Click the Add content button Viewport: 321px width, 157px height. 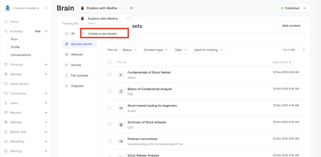(x=291, y=26)
